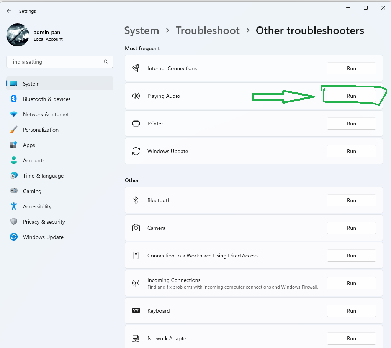The width and height of the screenshot is (391, 348).
Task: Click the Bluetooth troubleshooter icon
Action: point(136,200)
